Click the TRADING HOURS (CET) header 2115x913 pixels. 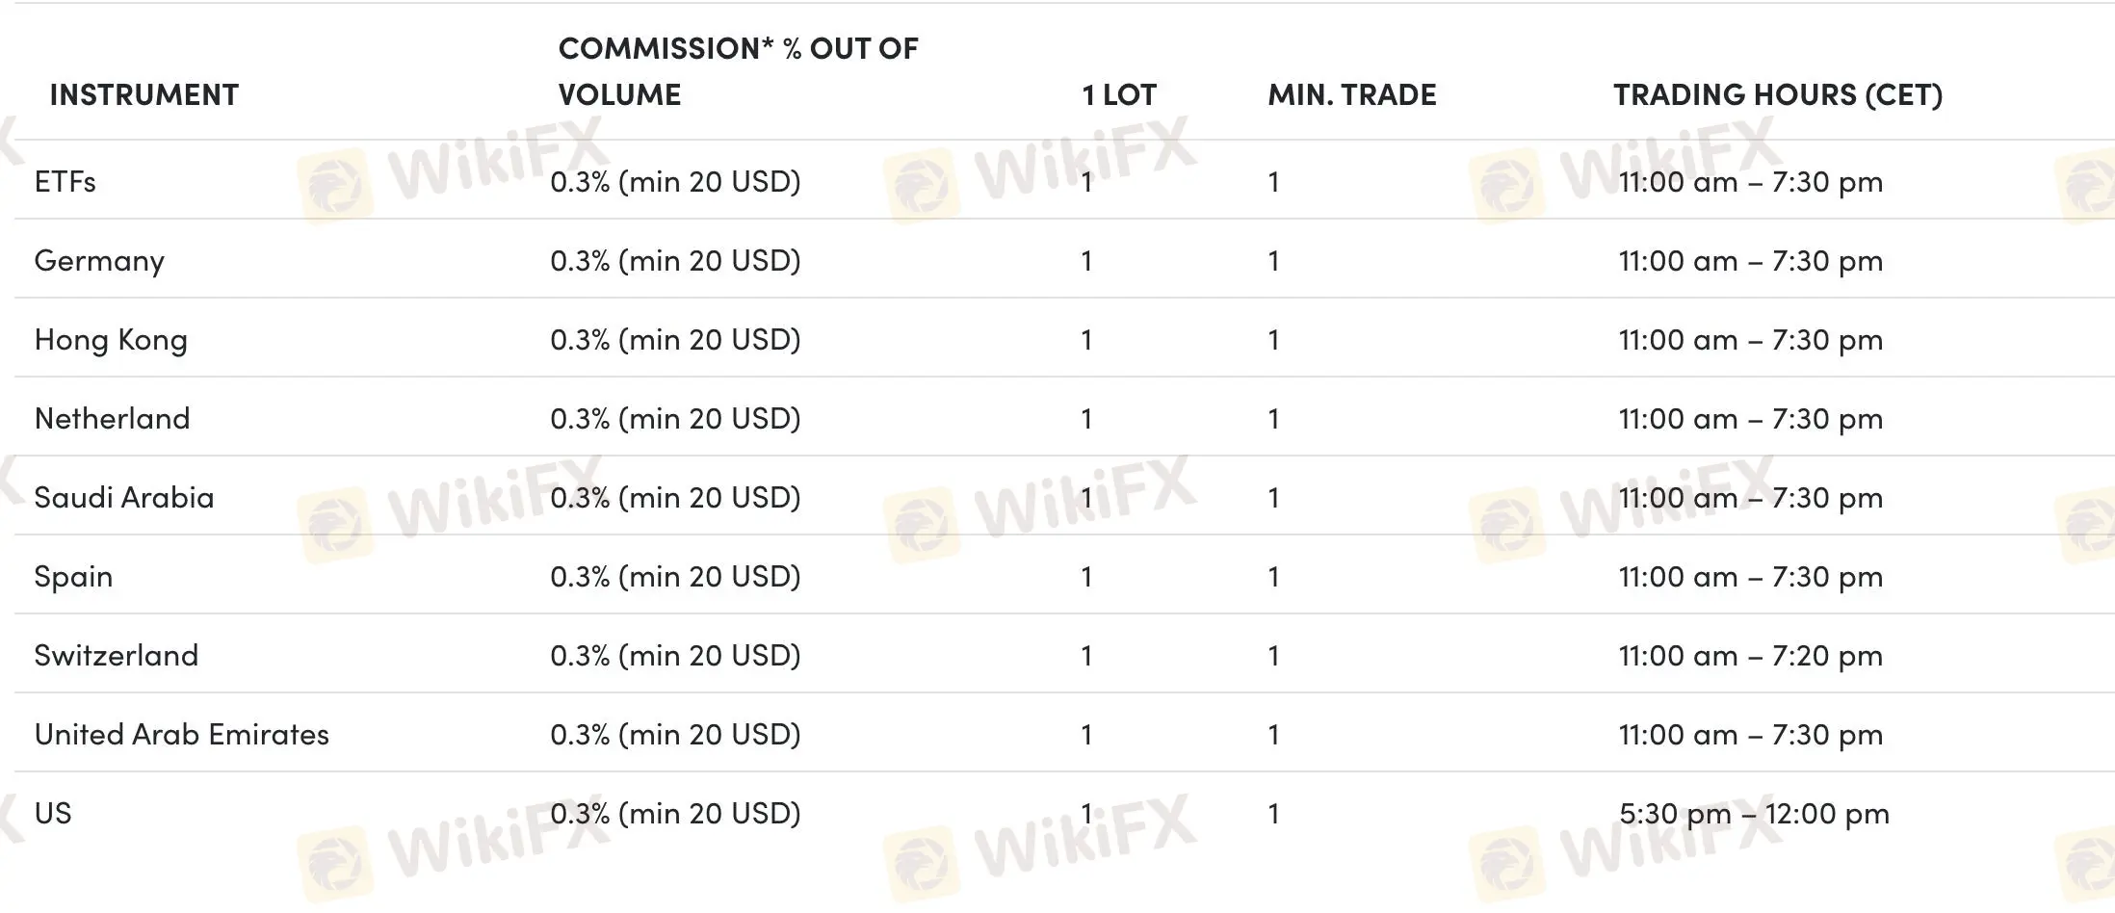1778,94
